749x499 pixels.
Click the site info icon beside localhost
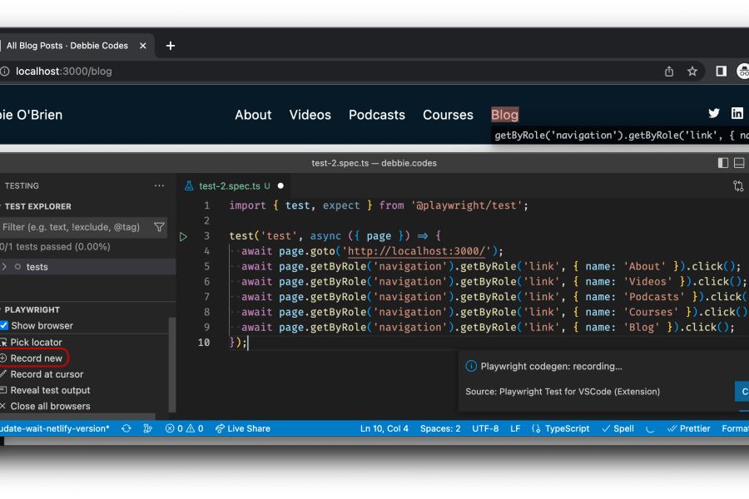coord(5,72)
